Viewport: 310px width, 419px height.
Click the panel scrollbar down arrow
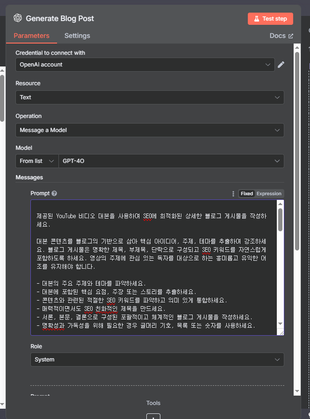[297, 391]
